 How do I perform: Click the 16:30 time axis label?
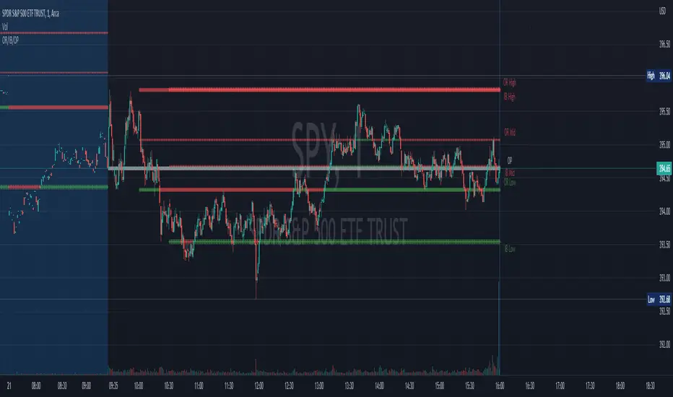tap(529, 386)
